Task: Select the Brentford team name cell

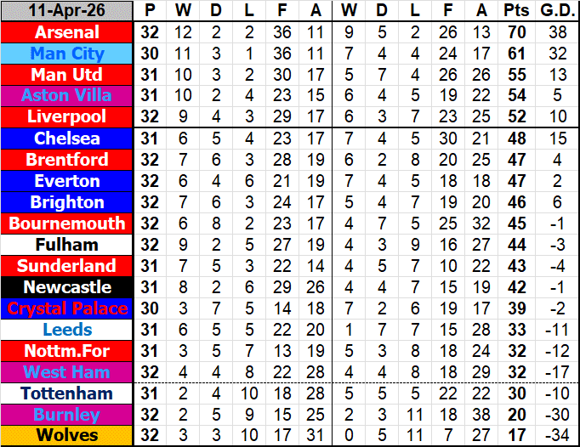Action: coord(67,160)
